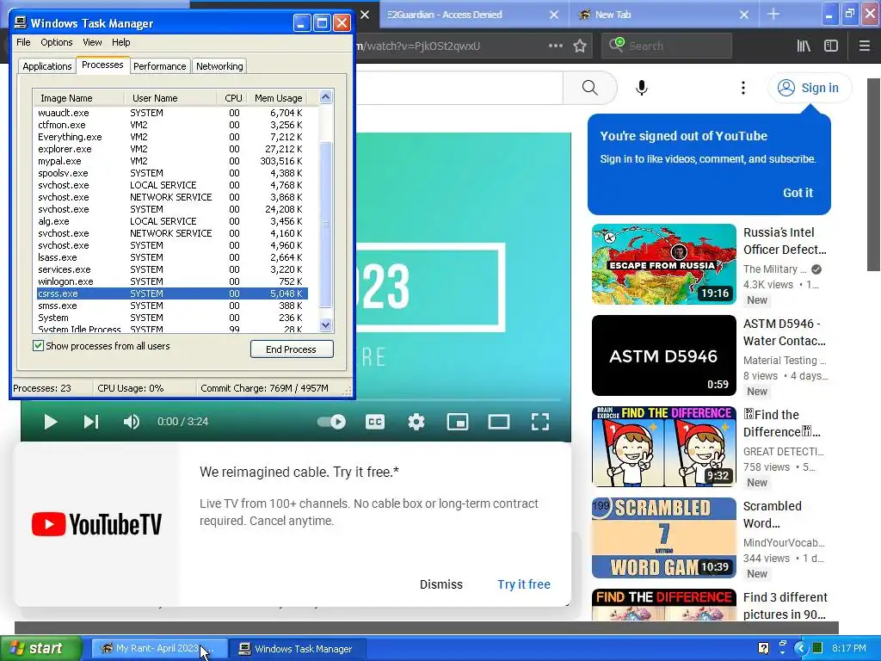Screen dimensions: 881x661
Task: Open the Windows start menu
Action: [41, 649]
